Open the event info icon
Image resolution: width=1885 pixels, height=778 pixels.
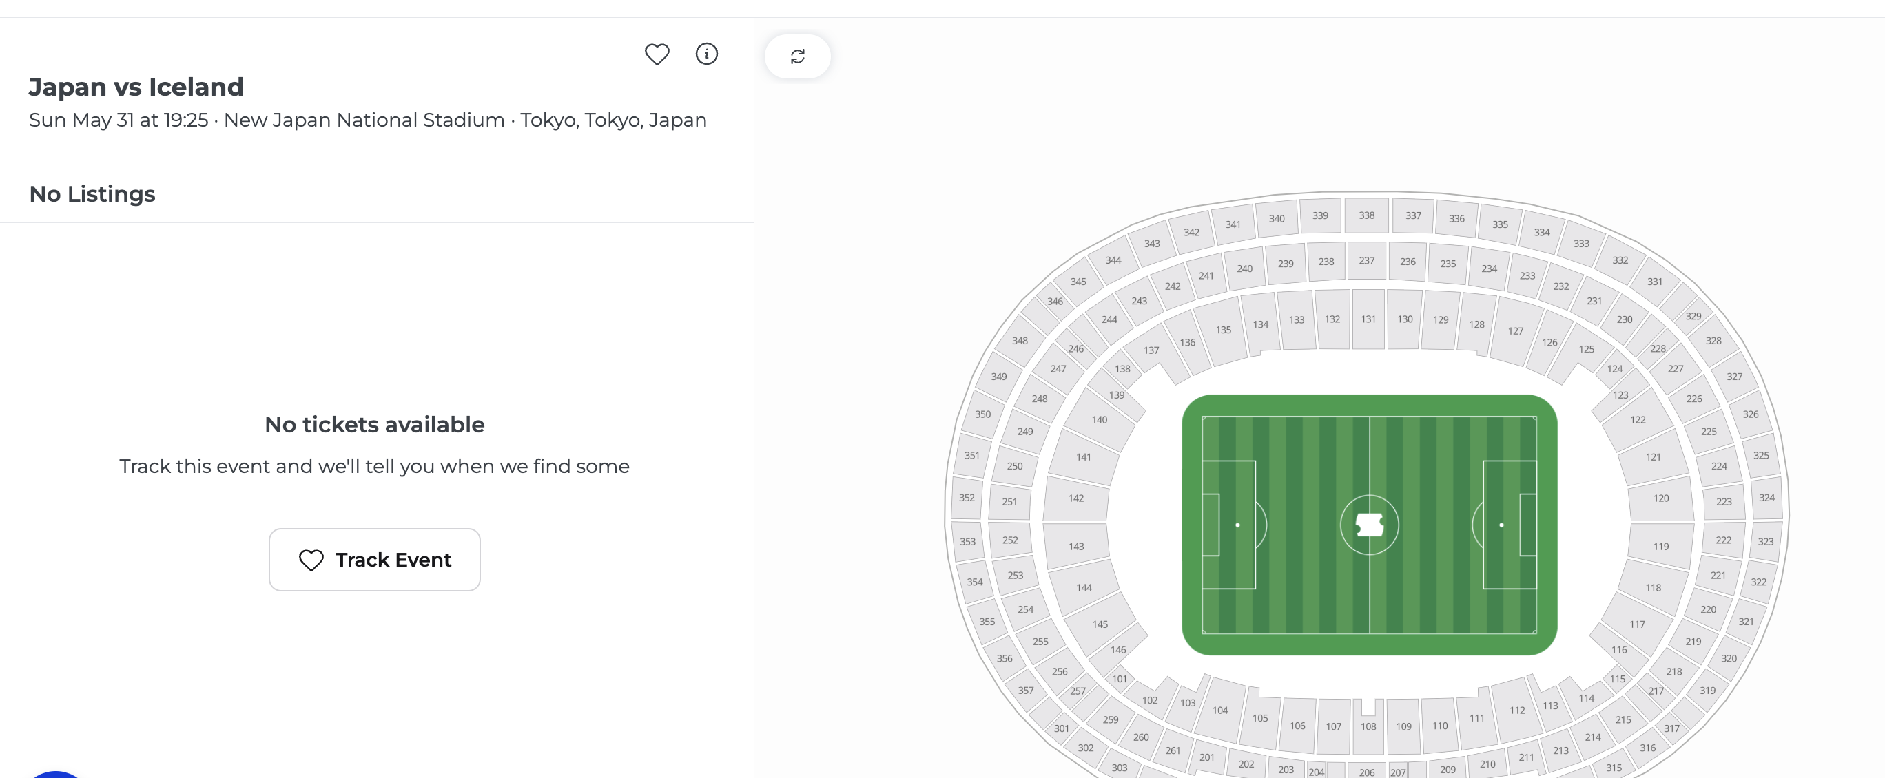tap(706, 54)
